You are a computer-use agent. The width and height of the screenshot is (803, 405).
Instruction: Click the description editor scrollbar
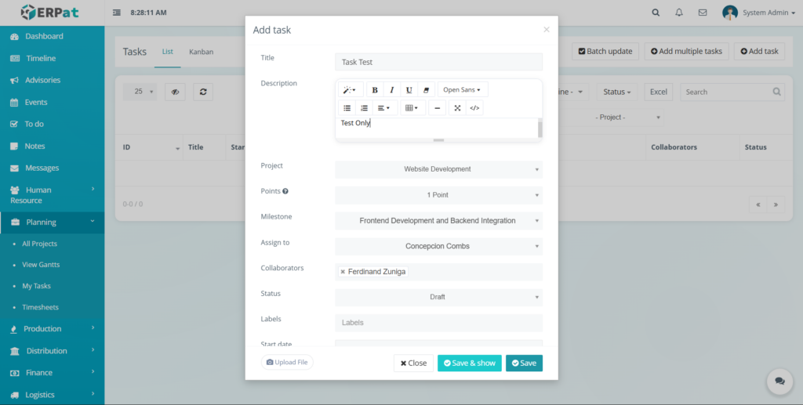tap(540, 128)
